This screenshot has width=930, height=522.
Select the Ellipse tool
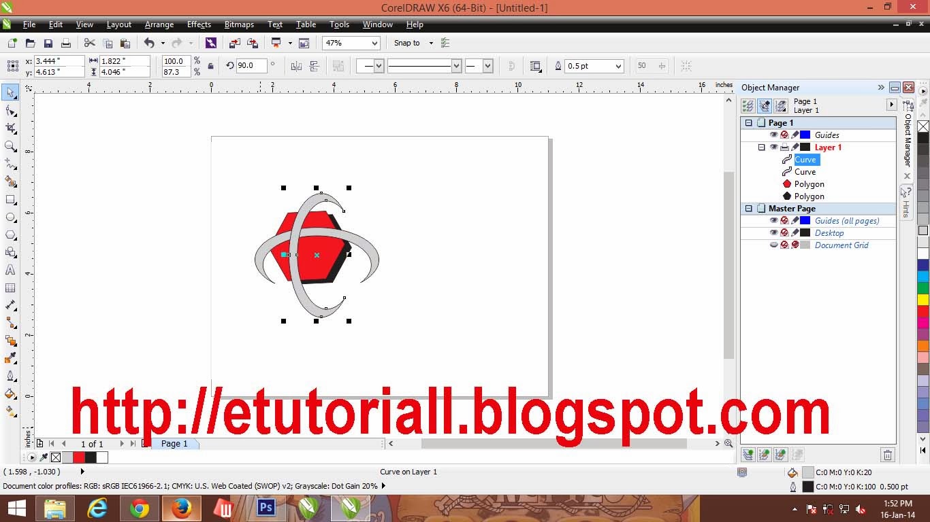coord(10,217)
